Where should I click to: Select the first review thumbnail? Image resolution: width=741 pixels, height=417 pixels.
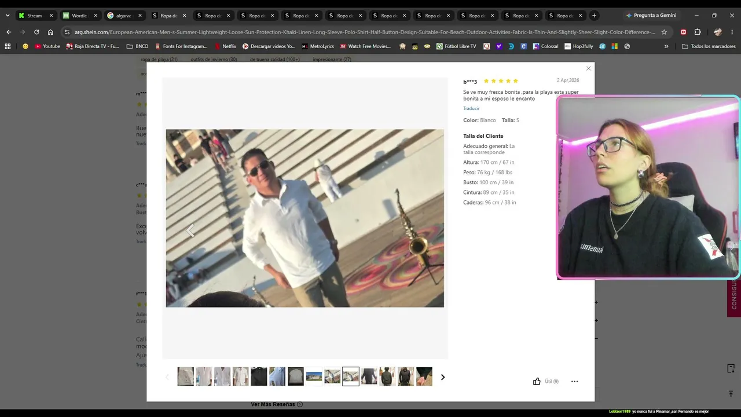tap(185, 376)
